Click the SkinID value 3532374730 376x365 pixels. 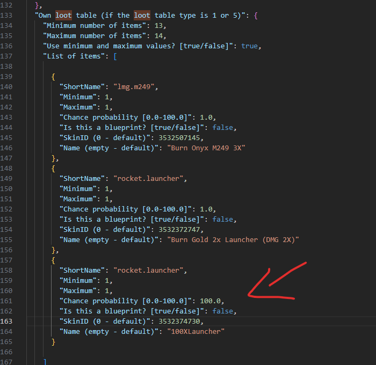(x=179, y=322)
